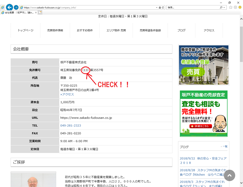Click the red 詳細はこちら button
The width and height of the screenshot is (243, 187).
201,126
